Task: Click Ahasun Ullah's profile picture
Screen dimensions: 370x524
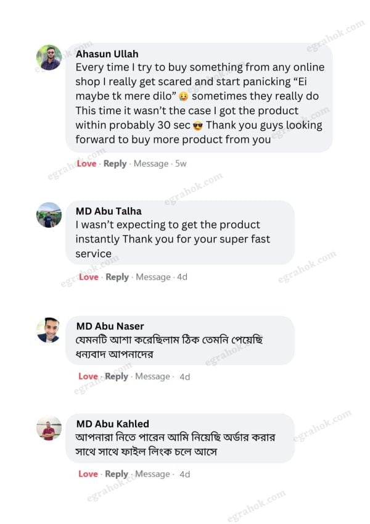Action: pos(49,58)
